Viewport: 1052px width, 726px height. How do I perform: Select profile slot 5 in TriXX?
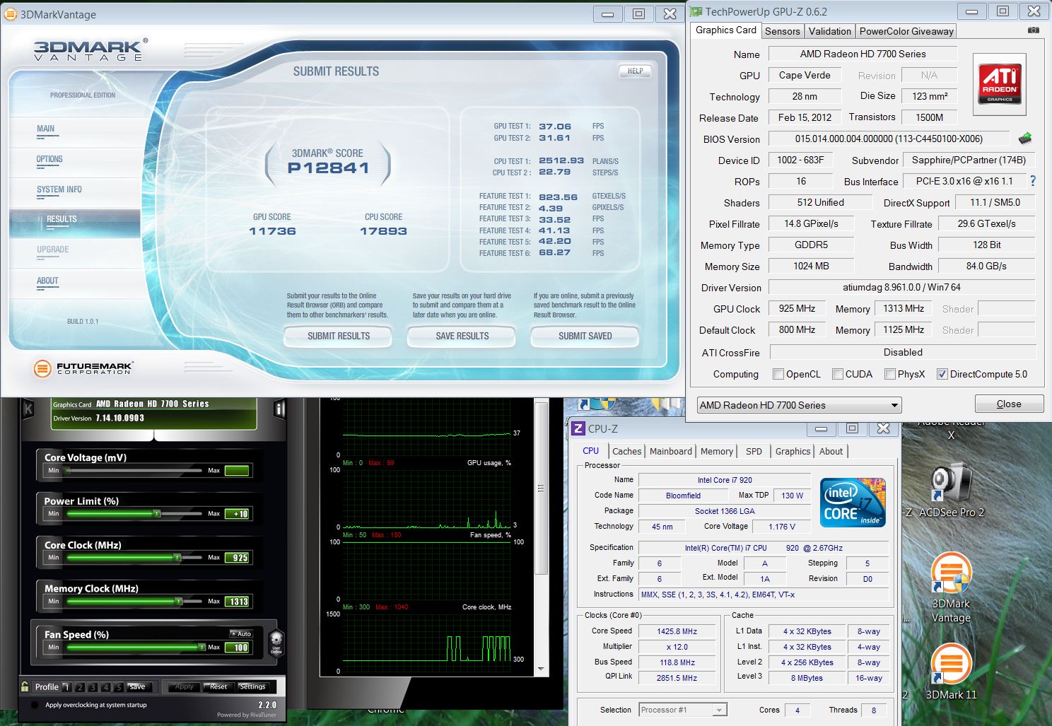(119, 686)
